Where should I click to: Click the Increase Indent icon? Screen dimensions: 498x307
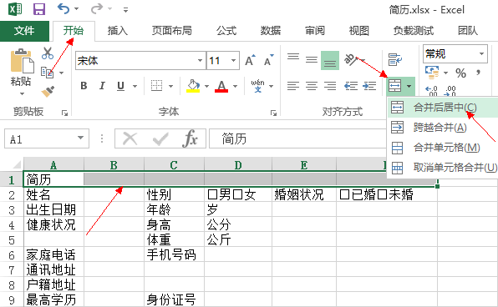coord(369,86)
